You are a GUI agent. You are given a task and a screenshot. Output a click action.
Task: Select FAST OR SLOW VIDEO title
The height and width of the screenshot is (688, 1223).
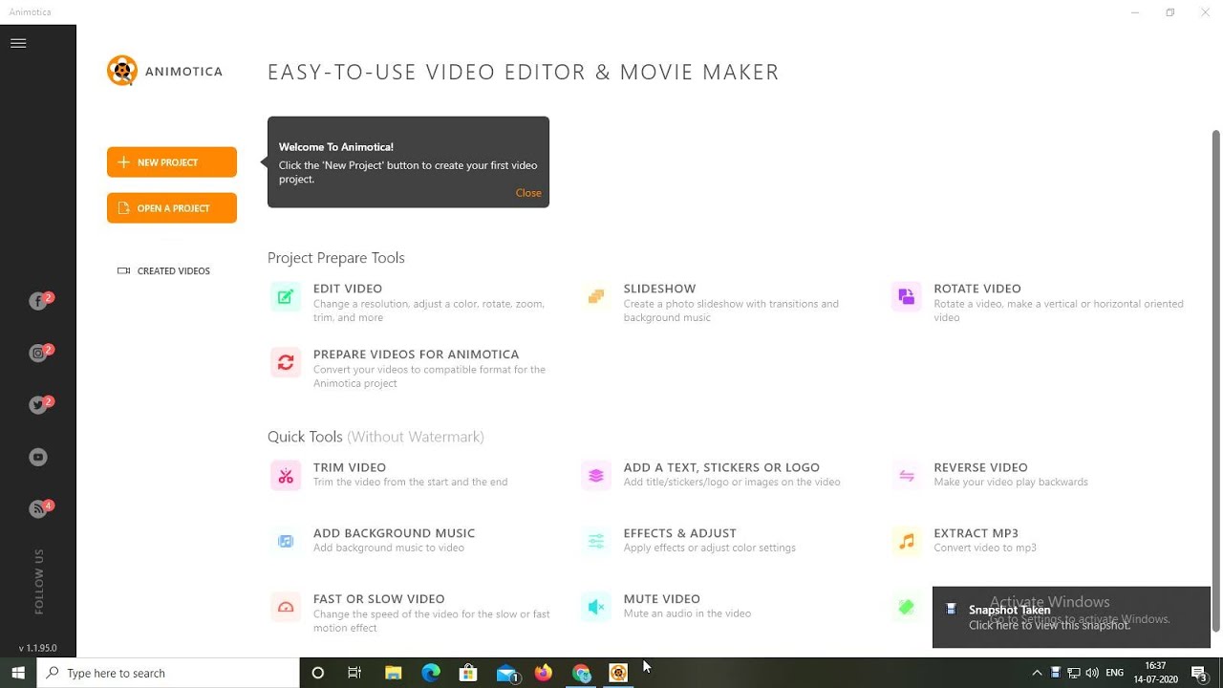tap(379, 599)
